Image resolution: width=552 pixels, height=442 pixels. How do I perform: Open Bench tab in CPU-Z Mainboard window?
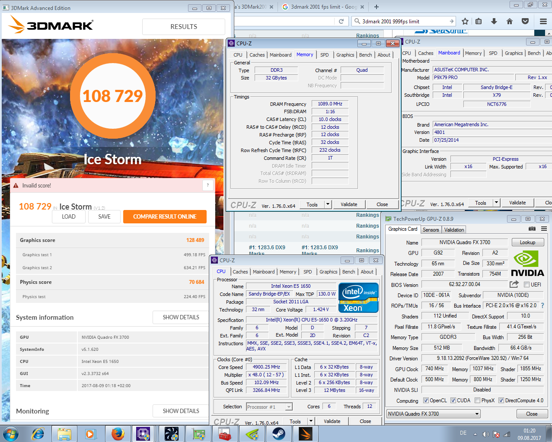click(534, 53)
